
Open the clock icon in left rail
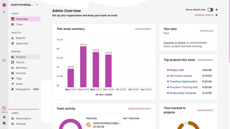(4, 12)
